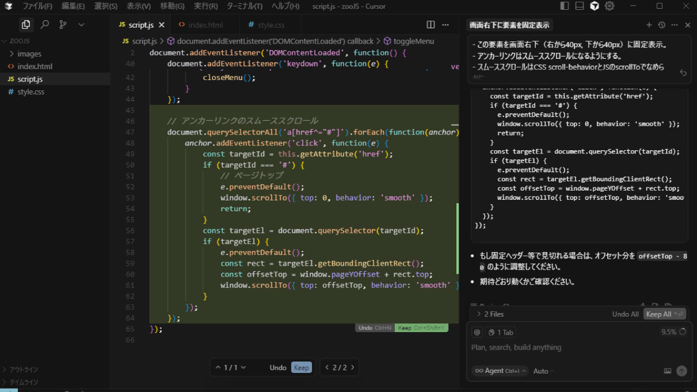Attach an image to the chat
The width and height of the screenshot is (697, 392).
coord(668,371)
